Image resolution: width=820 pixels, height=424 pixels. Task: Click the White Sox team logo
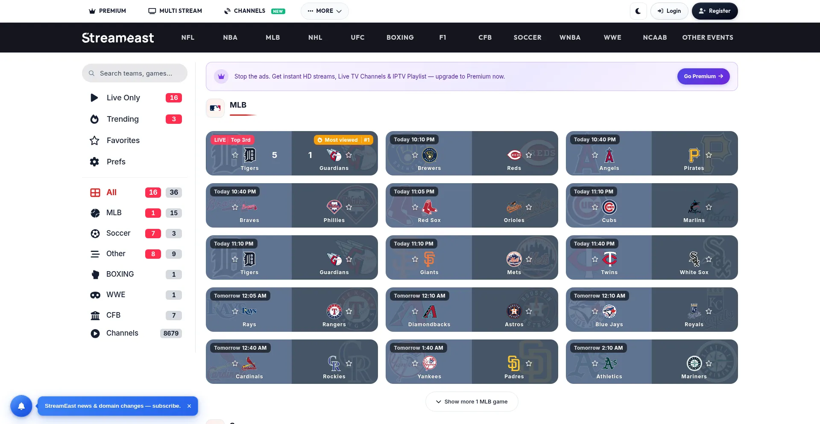(694, 259)
